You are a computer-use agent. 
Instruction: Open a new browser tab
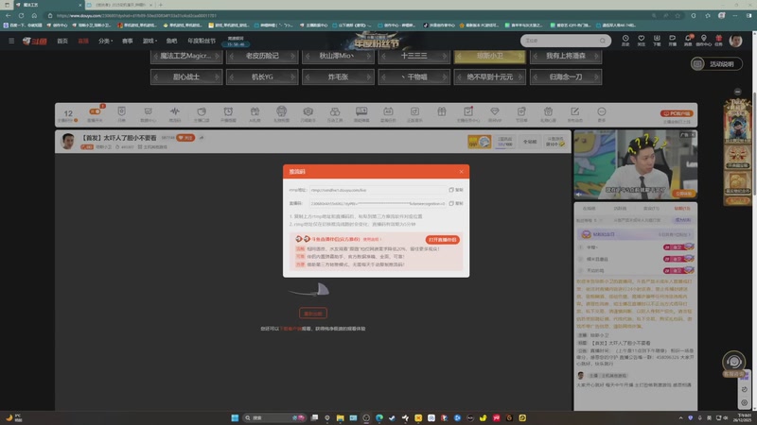pos(161,5)
